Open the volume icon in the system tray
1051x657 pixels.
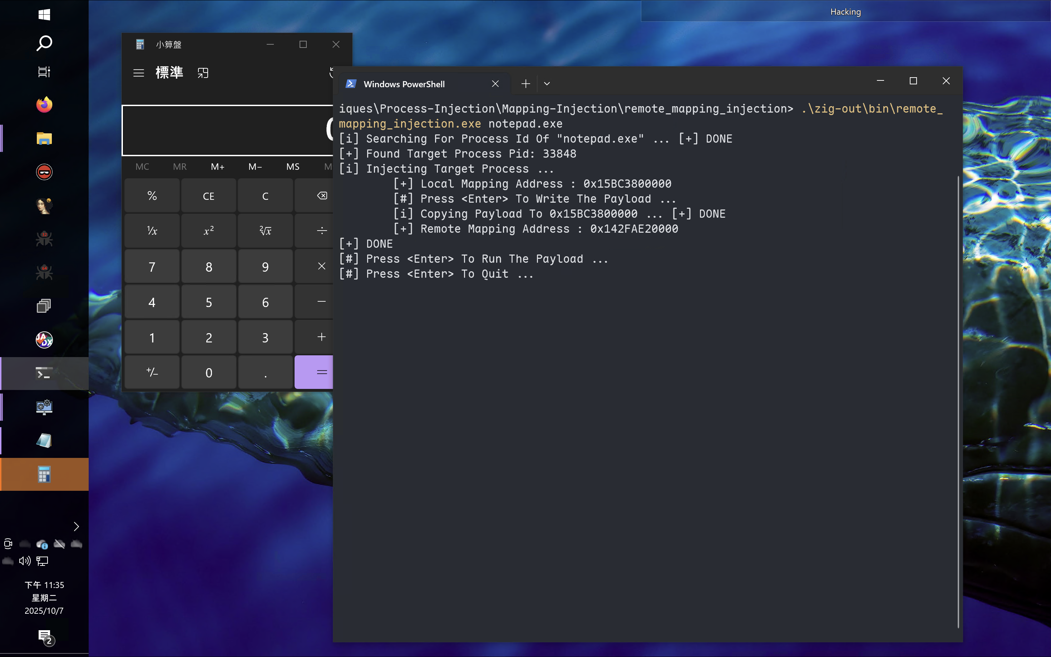25,561
